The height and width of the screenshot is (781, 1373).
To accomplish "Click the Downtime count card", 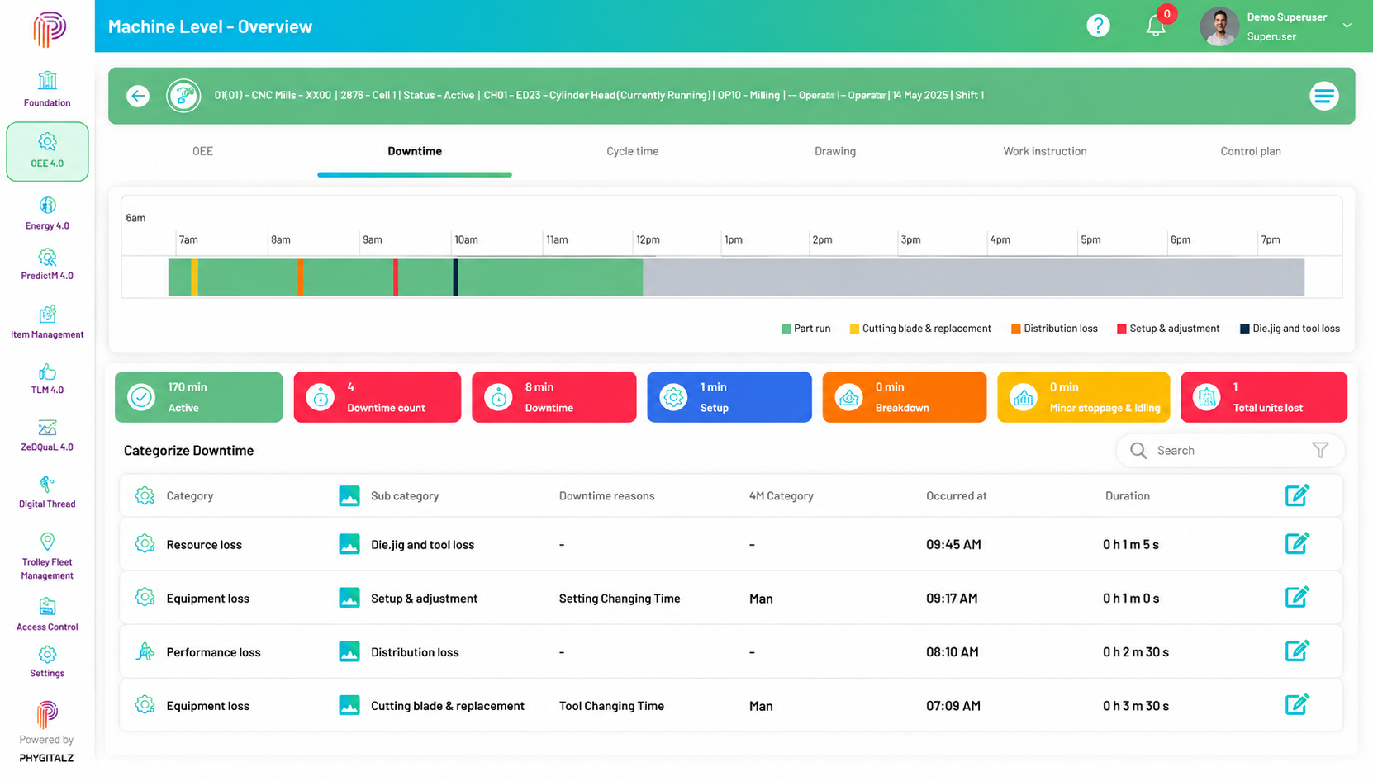I will pyautogui.click(x=378, y=397).
